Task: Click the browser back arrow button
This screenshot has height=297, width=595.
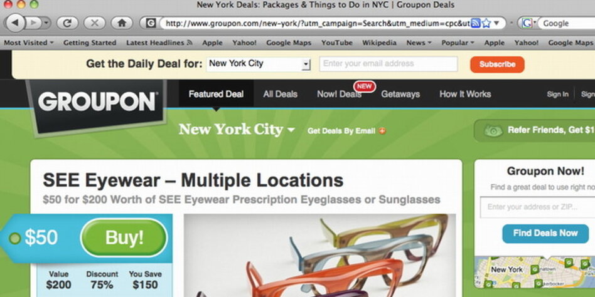Action: click(x=16, y=23)
